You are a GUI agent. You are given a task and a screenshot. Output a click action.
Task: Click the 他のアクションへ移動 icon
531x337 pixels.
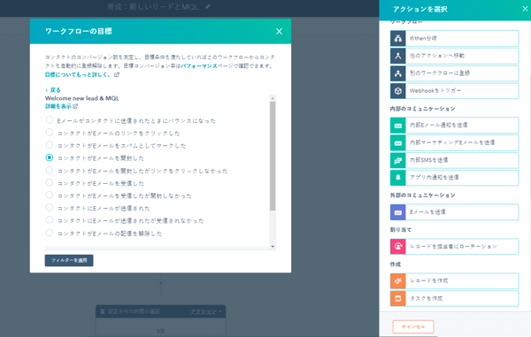pos(398,56)
